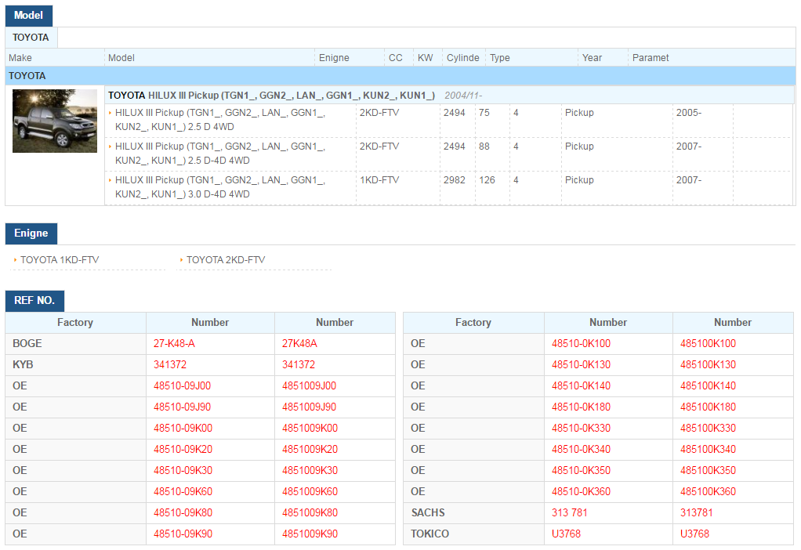The height and width of the screenshot is (550, 801).
Task: Open OE number 4851009J90
Action: 309,407
